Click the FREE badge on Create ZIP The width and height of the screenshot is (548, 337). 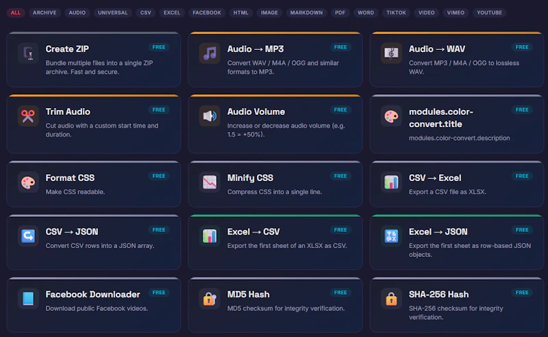point(159,47)
